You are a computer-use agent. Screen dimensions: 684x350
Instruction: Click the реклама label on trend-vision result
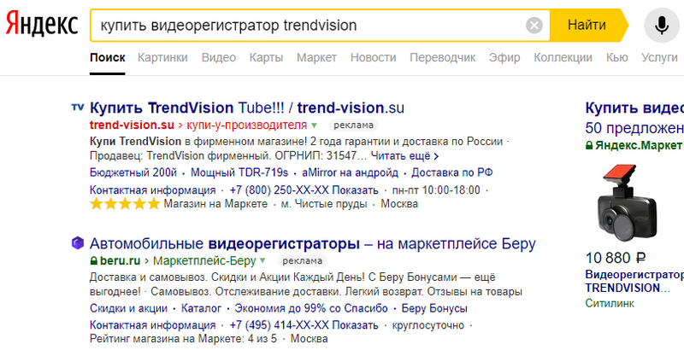click(x=353, y=125)
